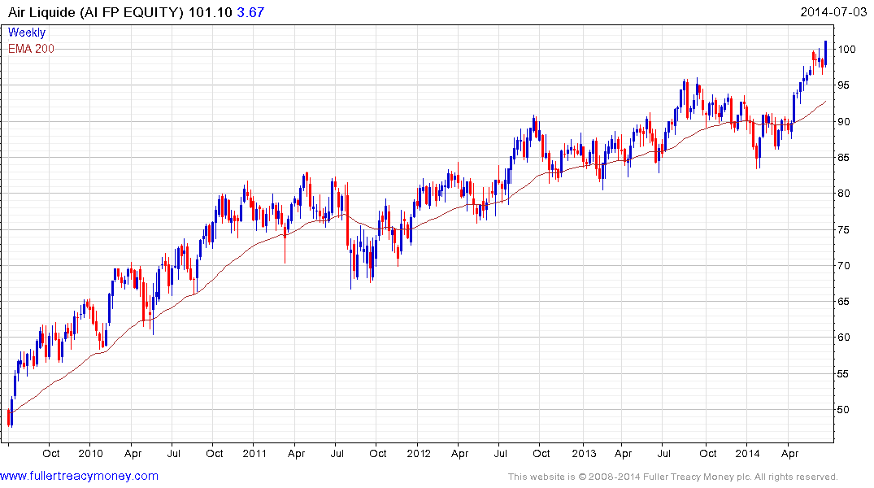Viewport: 874px width, 488px height.
Task: Click the 100 price axis label
Action: tap(846, 49)
